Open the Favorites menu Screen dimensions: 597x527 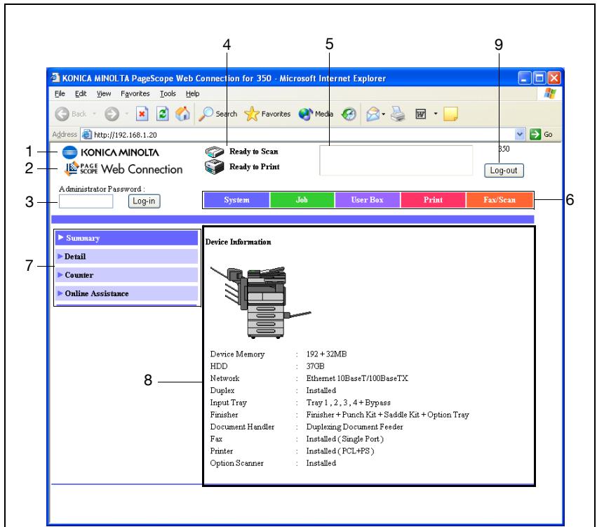(135, 93)
